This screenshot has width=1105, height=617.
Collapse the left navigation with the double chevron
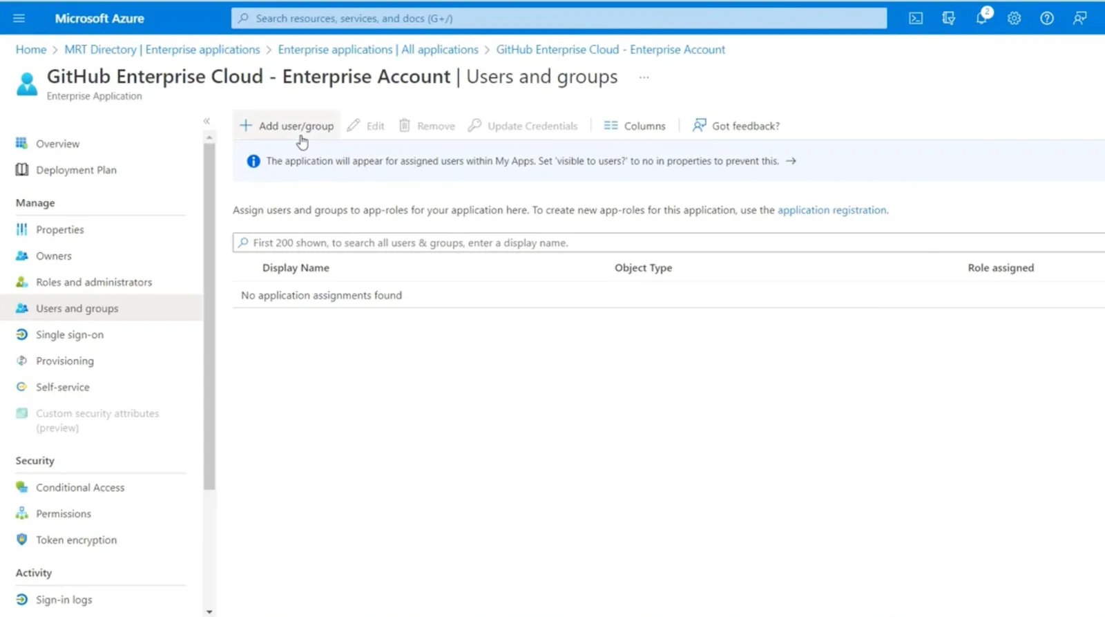[206, 121]
